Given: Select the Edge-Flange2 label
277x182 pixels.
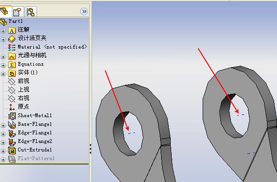Looking at the screenshot, I should click(35, 141).
